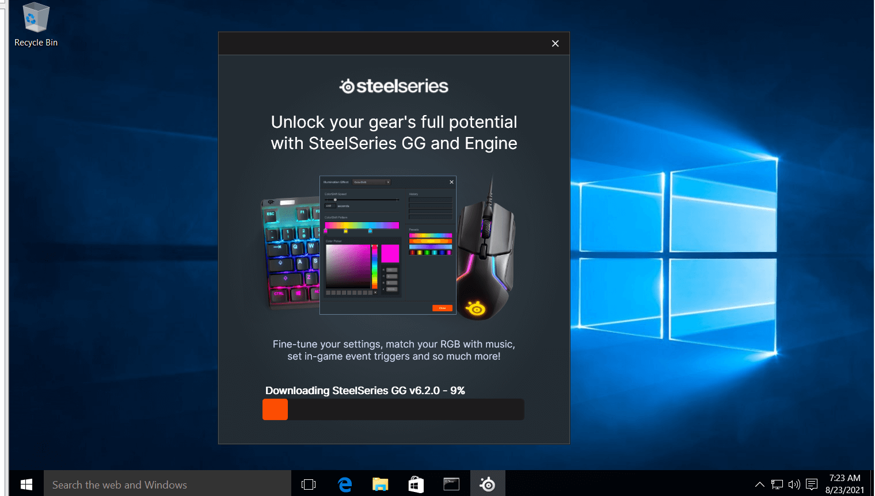
Task: Open the Recycle Bin desktop icon
Action: (36, 25)
